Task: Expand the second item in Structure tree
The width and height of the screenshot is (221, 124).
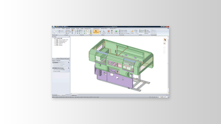Action: [54, 41]
